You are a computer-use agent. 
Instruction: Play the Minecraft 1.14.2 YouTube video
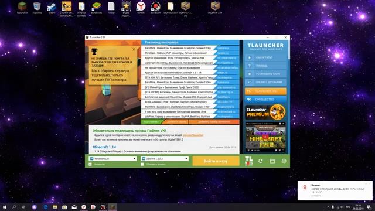tap(265, 137)
